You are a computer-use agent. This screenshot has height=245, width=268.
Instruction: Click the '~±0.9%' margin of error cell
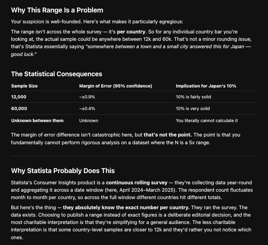coord(87,97)
